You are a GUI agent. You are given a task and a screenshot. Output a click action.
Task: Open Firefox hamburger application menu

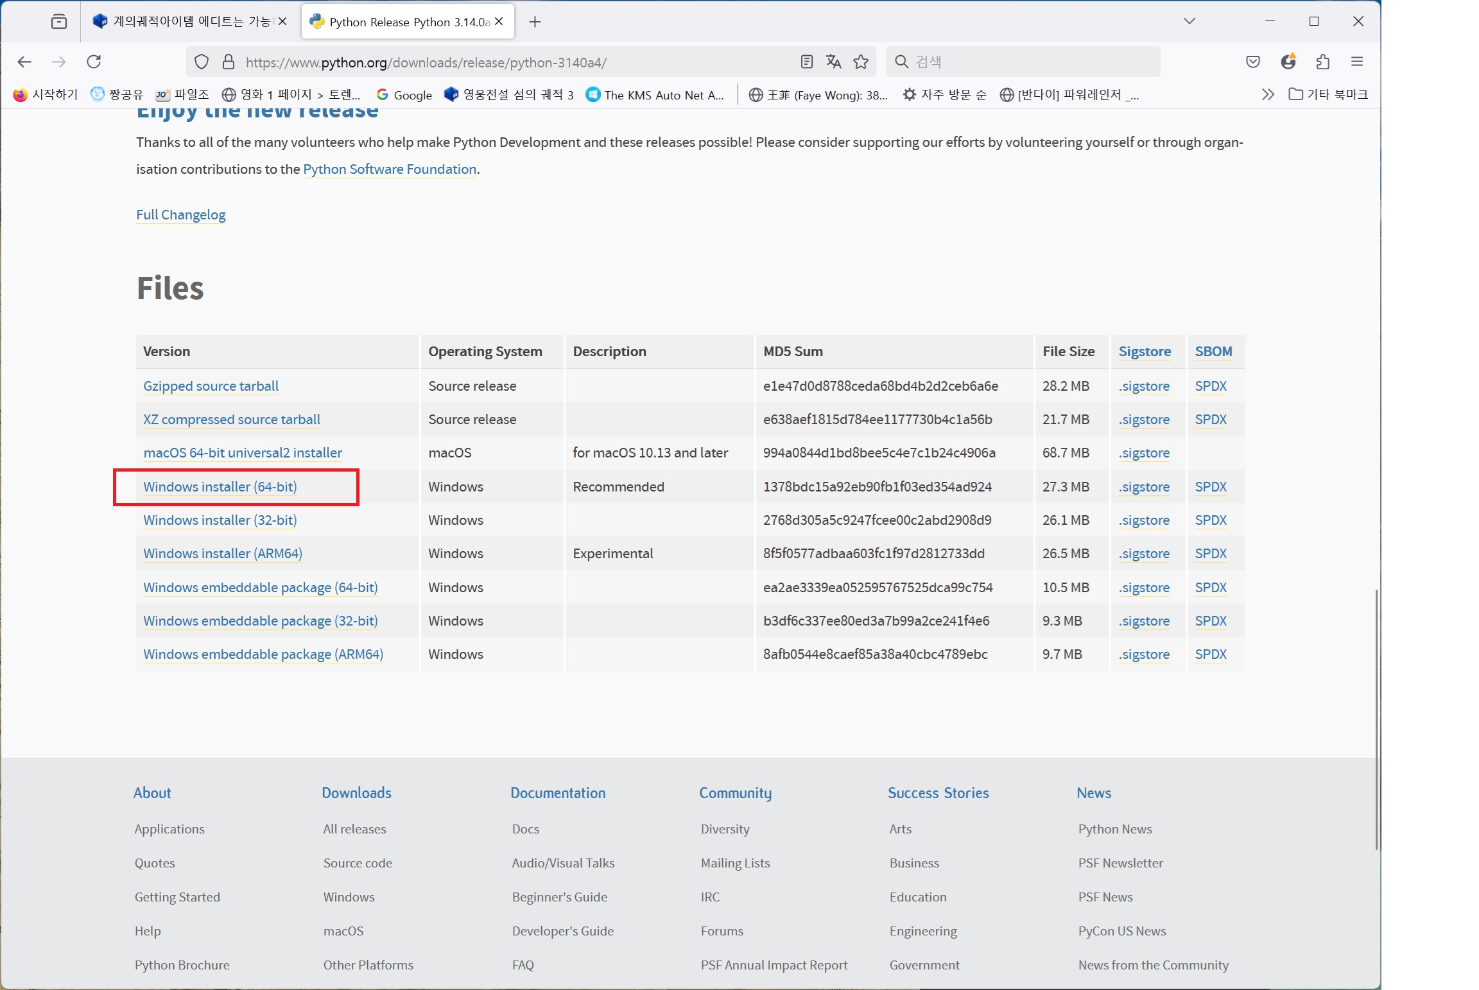[x=1357, y=62]
